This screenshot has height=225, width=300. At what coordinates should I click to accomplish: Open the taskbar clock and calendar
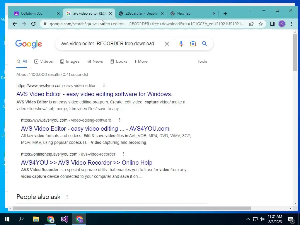275,219
